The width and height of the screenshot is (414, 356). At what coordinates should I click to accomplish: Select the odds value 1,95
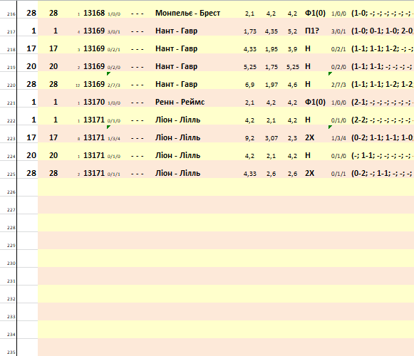click(x=271, y=49)
